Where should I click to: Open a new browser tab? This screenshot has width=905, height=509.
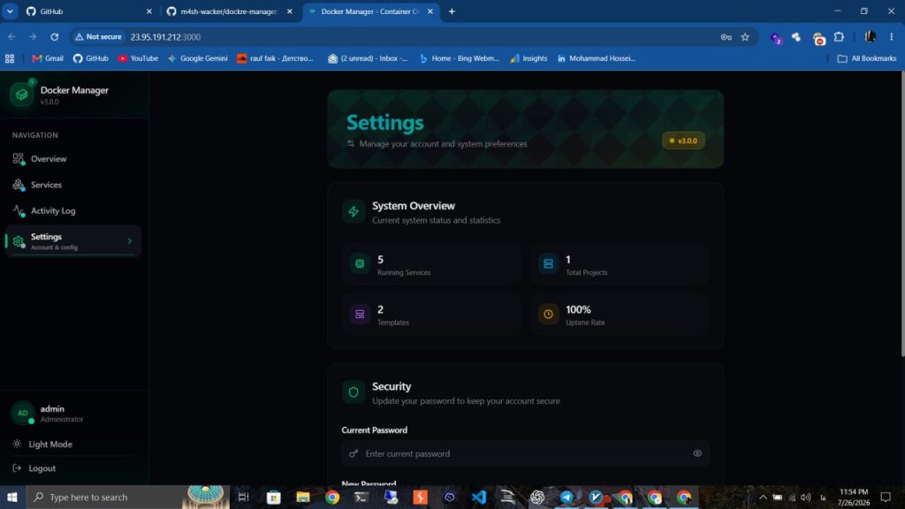pyautogui.click(x=452, y=11)
